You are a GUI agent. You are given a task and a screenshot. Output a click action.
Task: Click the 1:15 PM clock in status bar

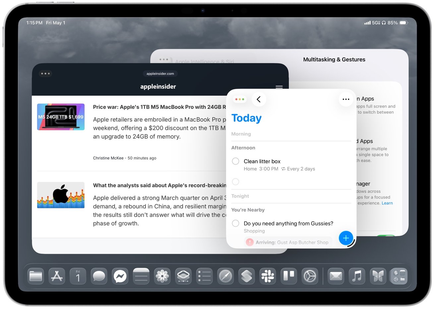(x=34, y=23)
